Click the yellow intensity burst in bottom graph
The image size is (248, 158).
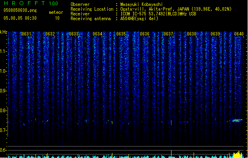238,155
